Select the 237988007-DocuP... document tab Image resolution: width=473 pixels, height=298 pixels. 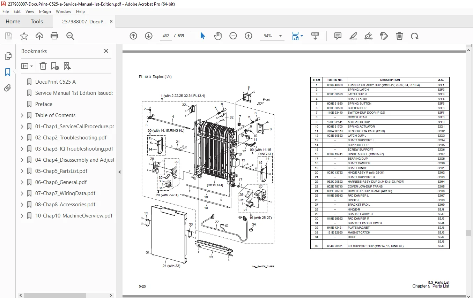84,22
